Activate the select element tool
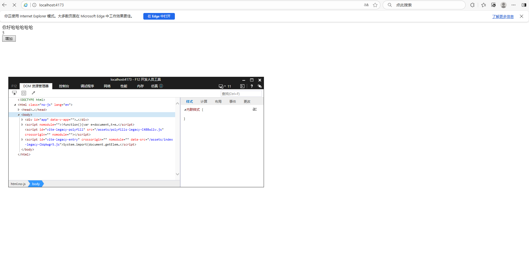 click(x=14, y=93)
